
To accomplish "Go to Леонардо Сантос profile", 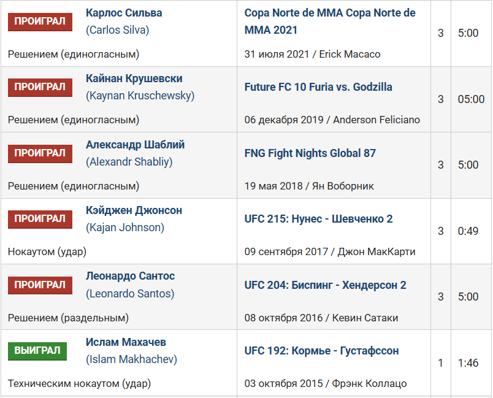I will pos(130,276).
